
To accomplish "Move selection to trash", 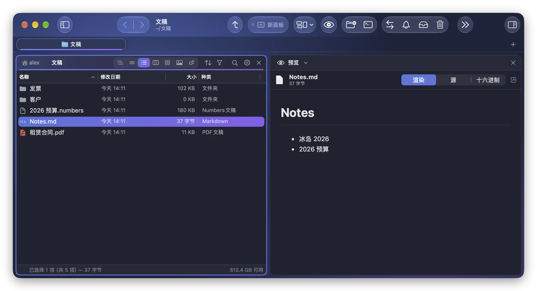I will coord(440,25).
